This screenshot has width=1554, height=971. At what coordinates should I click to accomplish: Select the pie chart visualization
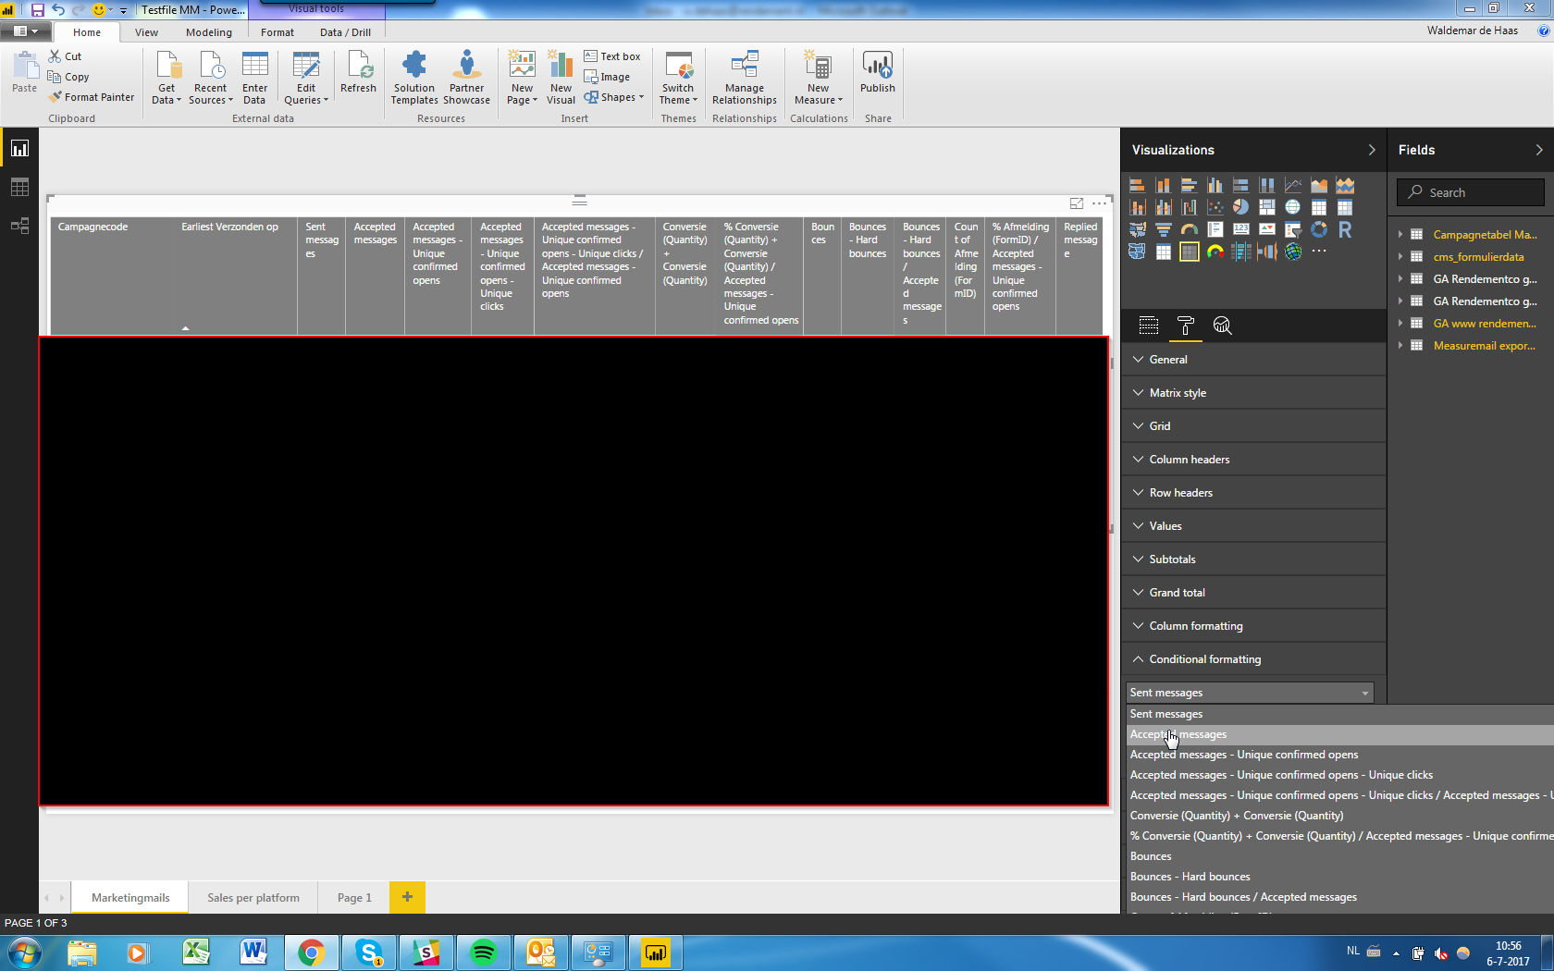(x=1240, y=207)
